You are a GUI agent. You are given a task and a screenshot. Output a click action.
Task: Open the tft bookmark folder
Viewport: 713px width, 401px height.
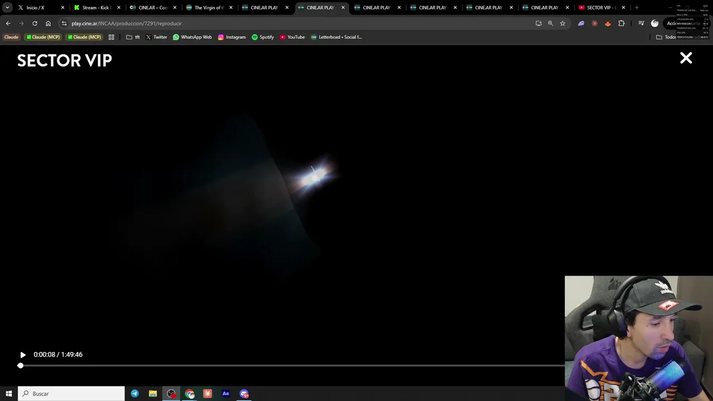click(133, 37)
